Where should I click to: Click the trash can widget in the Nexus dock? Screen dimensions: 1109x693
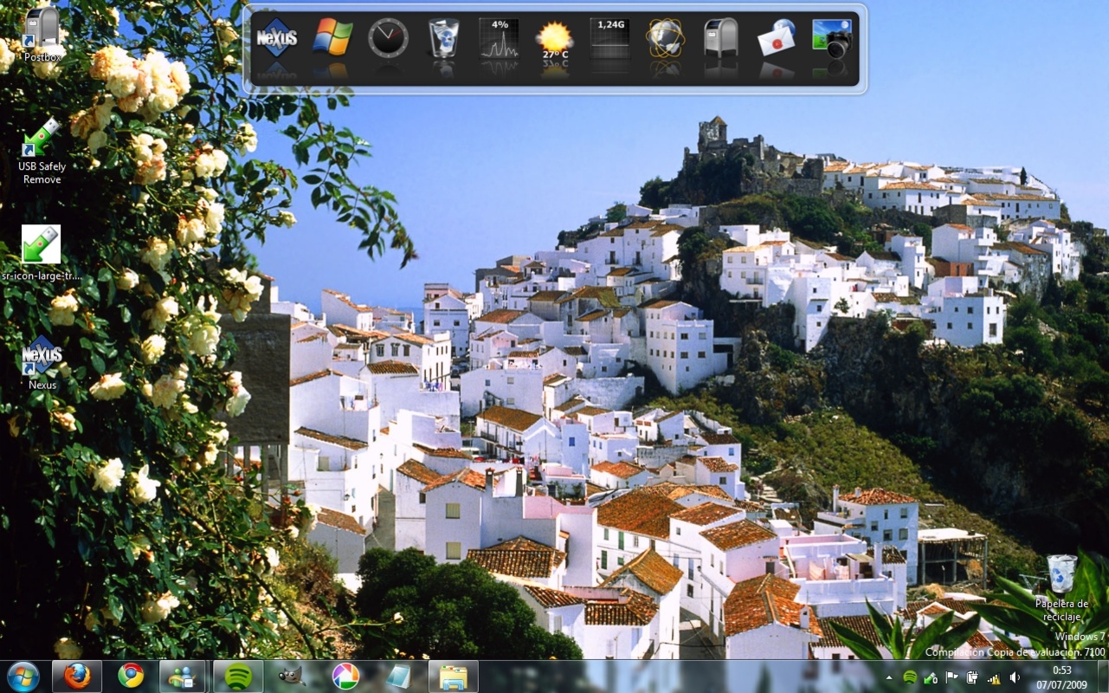point(443,41)
